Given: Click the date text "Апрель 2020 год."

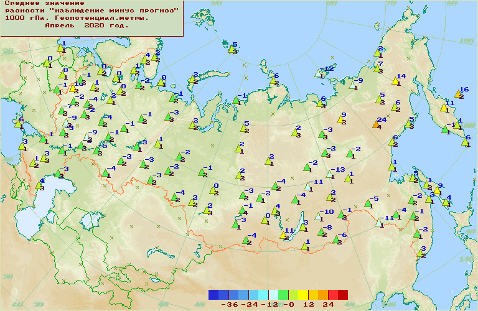Looking at the screenshot, I should click(87, 26).
